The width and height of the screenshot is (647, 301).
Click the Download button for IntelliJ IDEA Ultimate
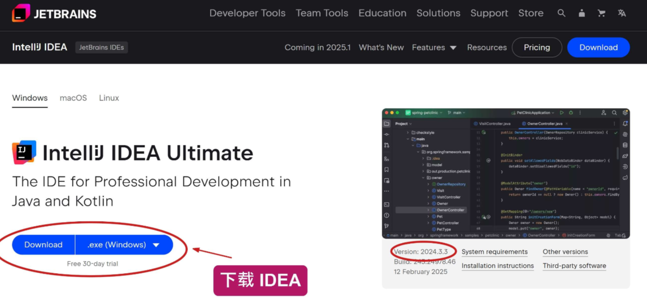[44, 244]
